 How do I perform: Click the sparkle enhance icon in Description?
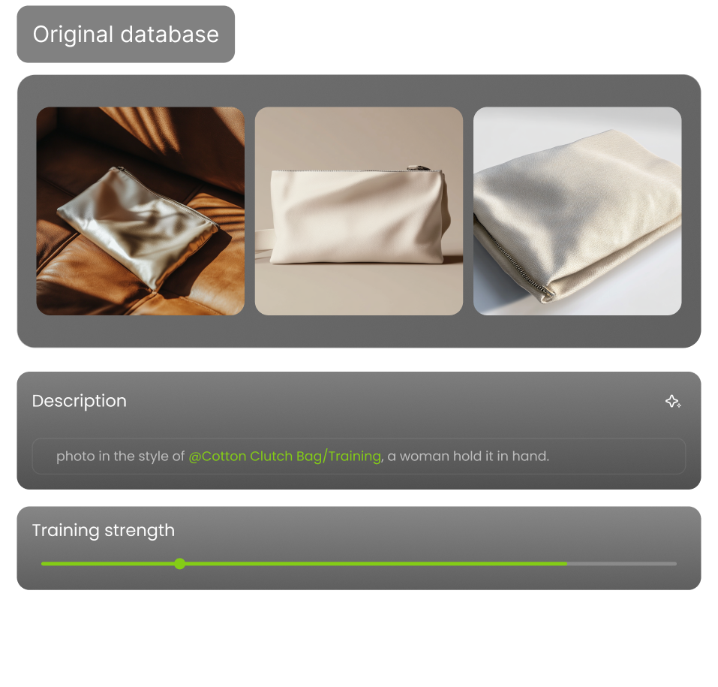coord(673,402)
